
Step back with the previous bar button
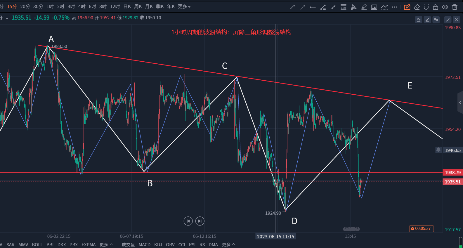point(188,221)
